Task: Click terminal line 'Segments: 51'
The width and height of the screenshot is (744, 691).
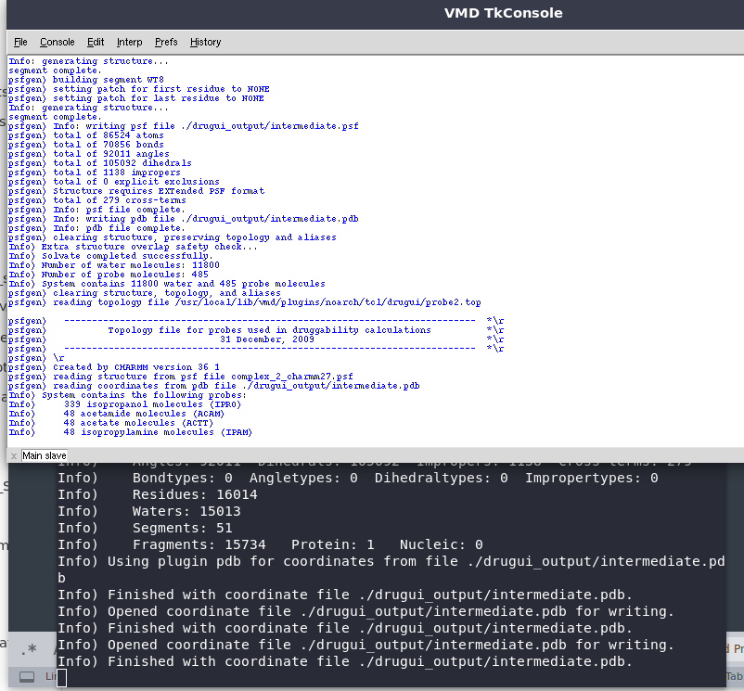Action: click(145, 528)
